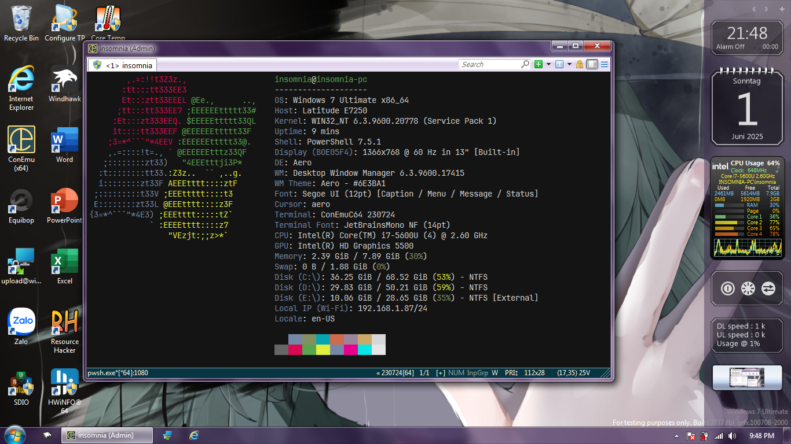The height and width of the screenshot is (444, 791).
Task: Launch the PowerPoint desktop shortcut
Action: click(x=64, y=206)
